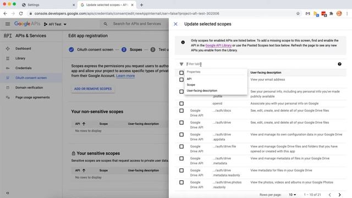Check the personal info profile scope
The width and height of the screenshot is (352, 198).
[182, 92]
